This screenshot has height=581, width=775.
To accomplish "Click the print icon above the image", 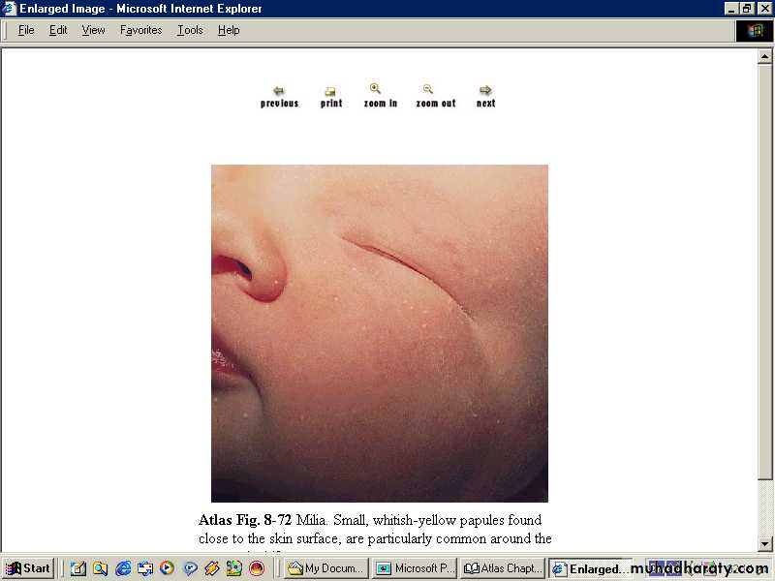I will click(x=330, y=92).
